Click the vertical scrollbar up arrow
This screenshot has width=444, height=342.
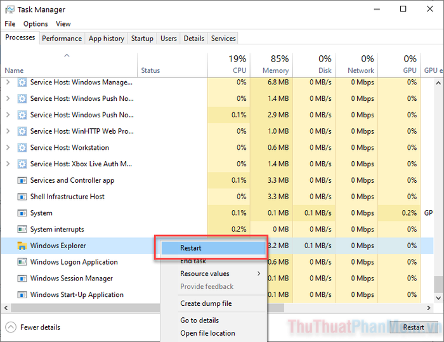click(x=438, y=82)
